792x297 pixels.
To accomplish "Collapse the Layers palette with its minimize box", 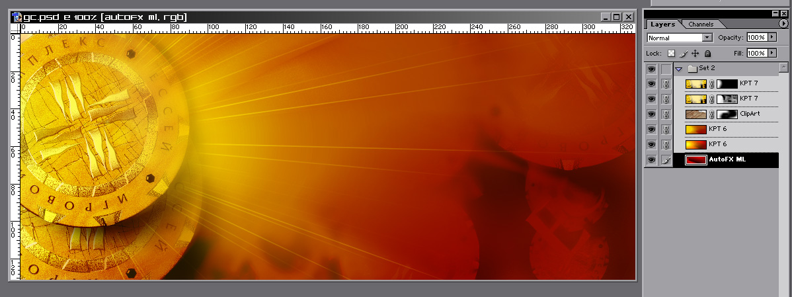I will point(775,14).
